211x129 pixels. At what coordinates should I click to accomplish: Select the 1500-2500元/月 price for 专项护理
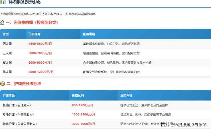point(84,115)
